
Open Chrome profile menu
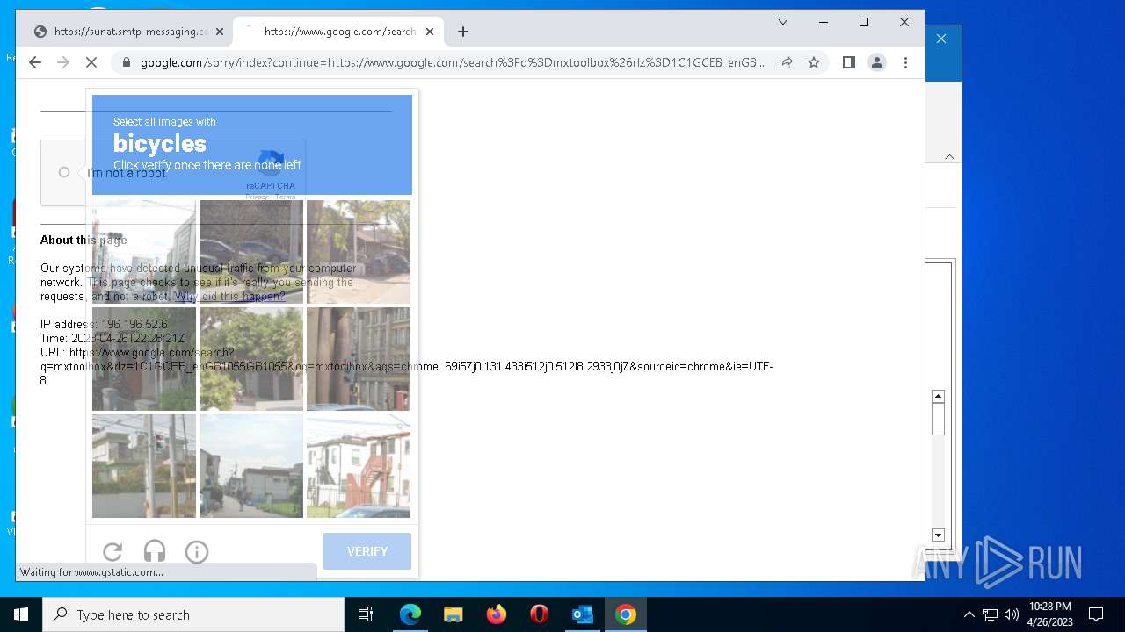coord(877,62)
